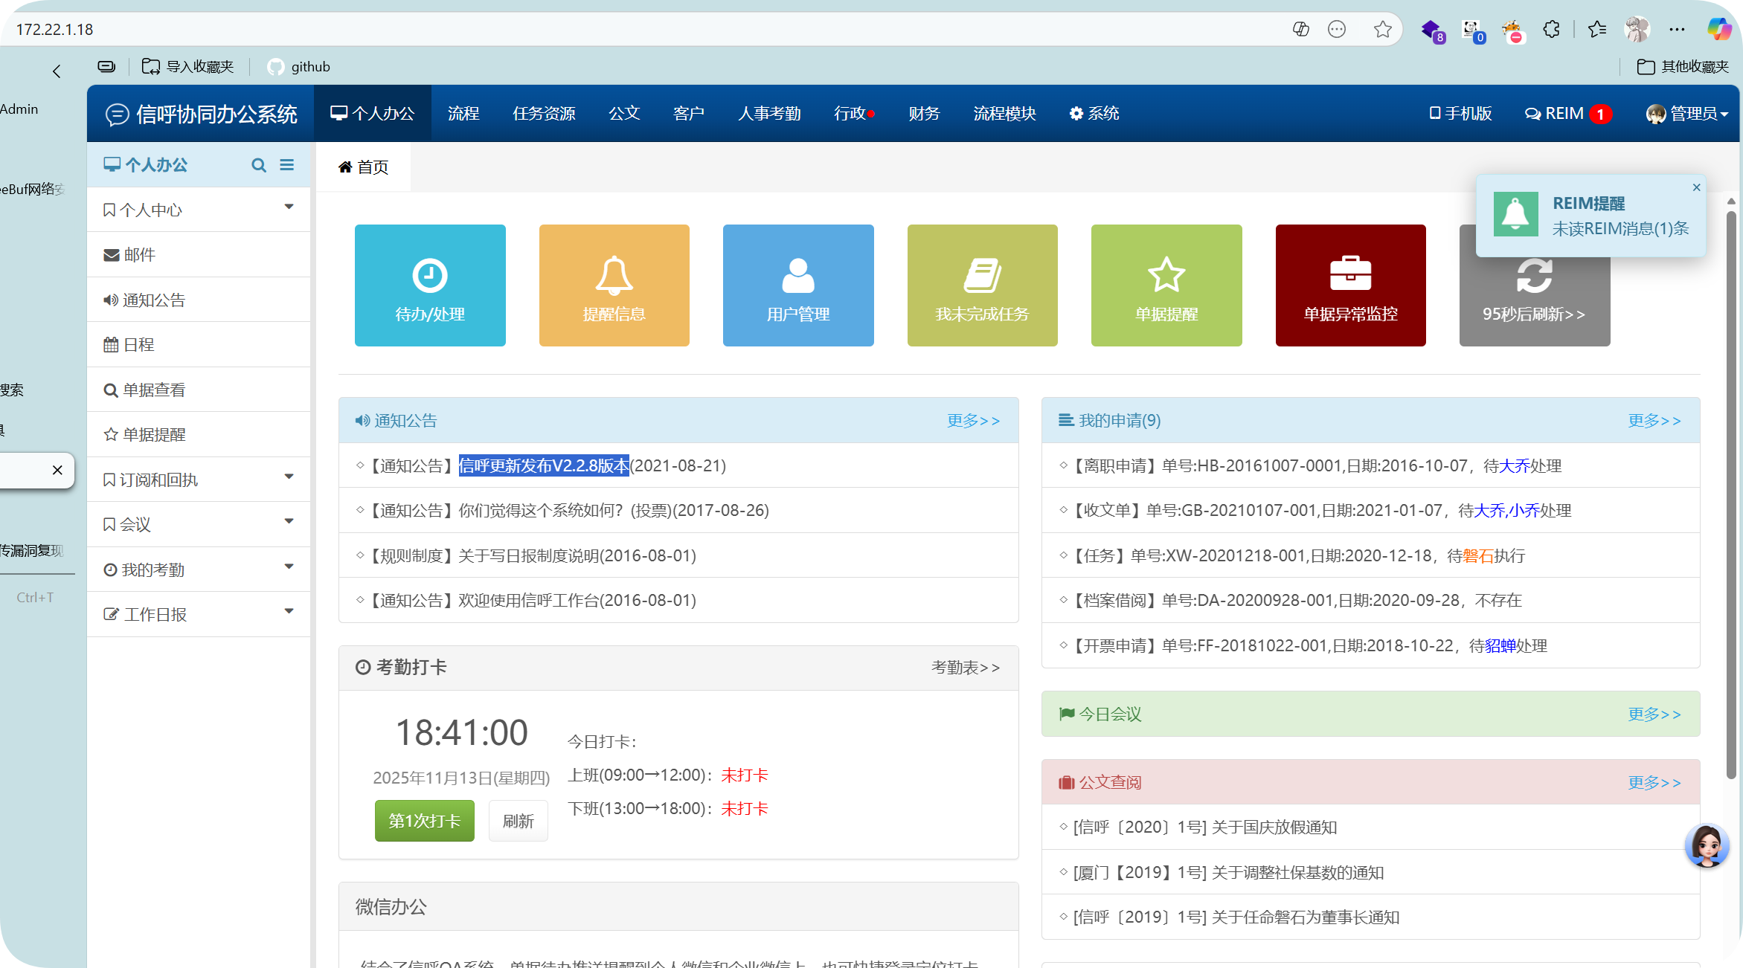Click the 单据提醒 star tile
Image resolution: width=1743 pixels, height=968 pixels.
[1166, 285]
